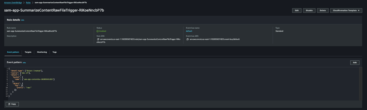The width and height of the screenshot is (367, 110).
Task: Click the rule name value under Rule name
Action: click(32, 31)
